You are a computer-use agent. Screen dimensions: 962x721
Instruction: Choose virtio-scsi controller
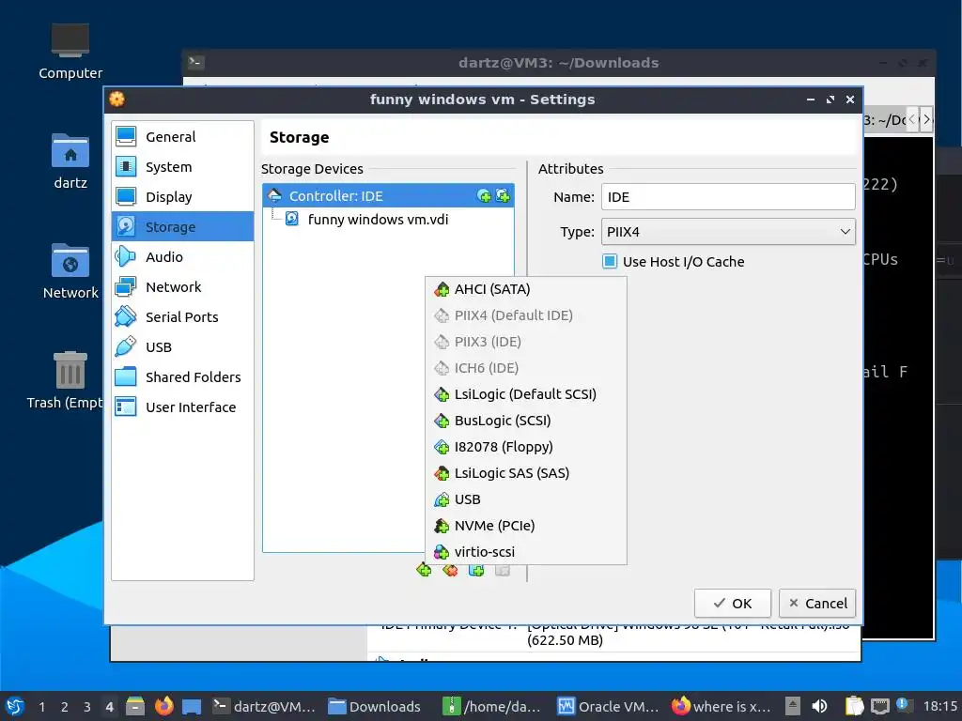(x=526, y=552)
